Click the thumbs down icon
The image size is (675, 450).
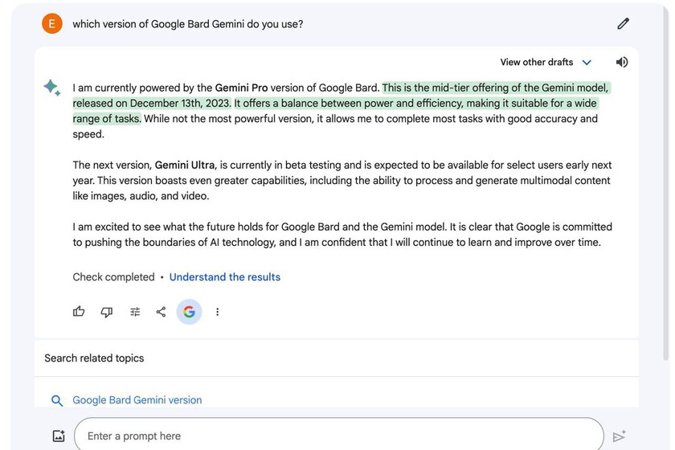click(x=107, y=312)
